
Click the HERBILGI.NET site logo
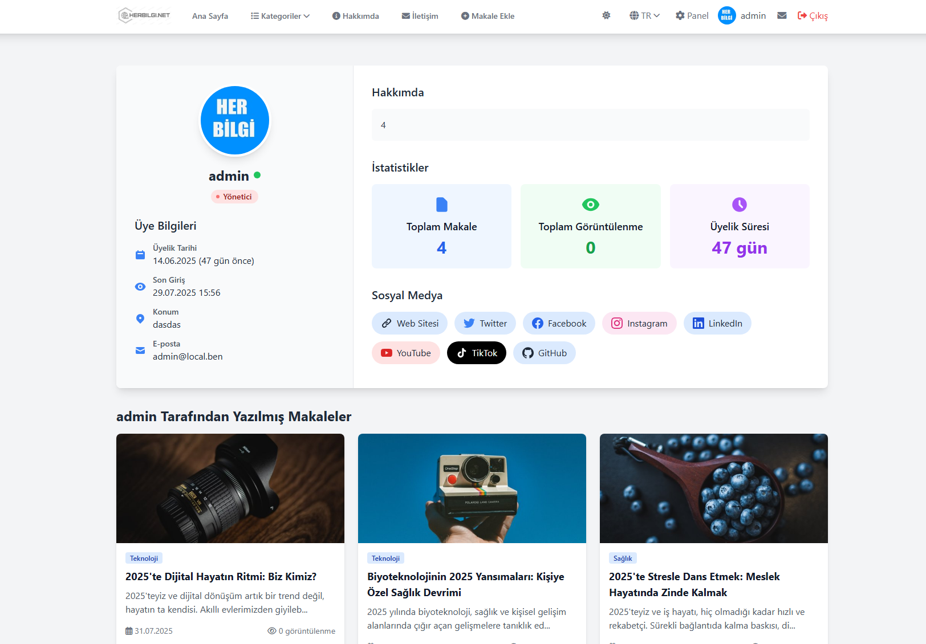click(x=144, y=15)
